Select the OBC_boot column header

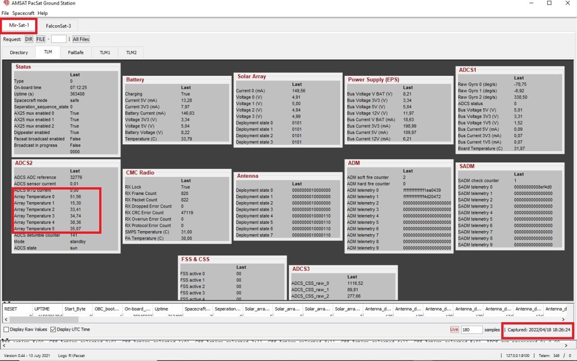click(x=107, y=309)
